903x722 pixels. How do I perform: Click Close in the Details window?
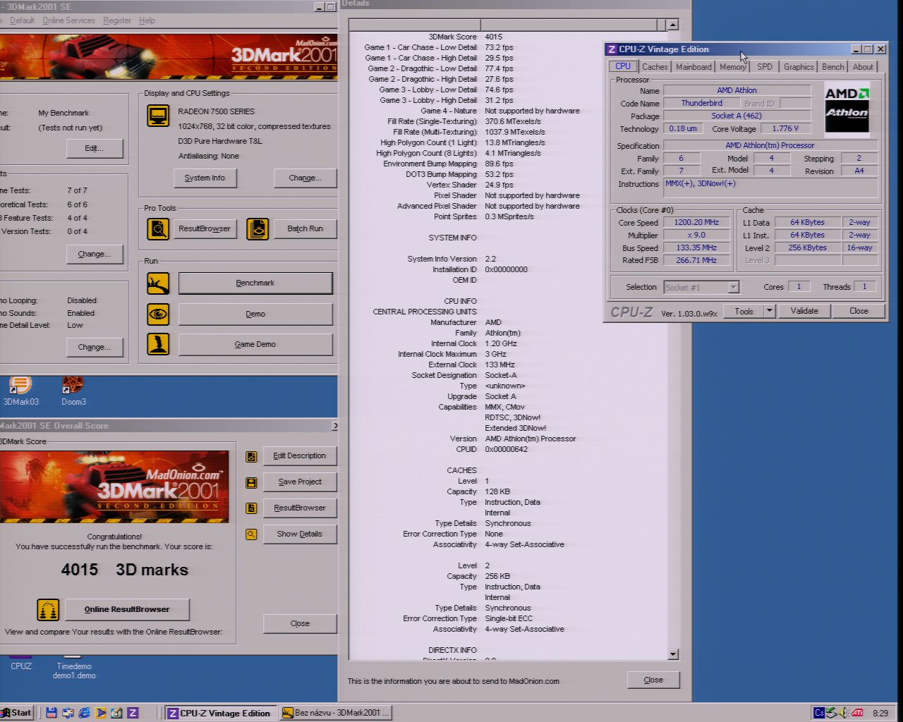653,680
